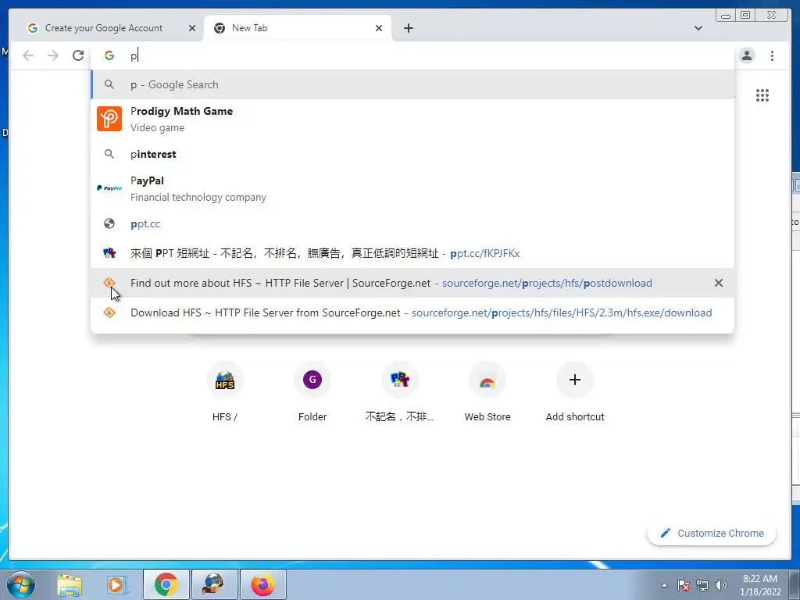Open the network tray icon

[x=702, y=585]
